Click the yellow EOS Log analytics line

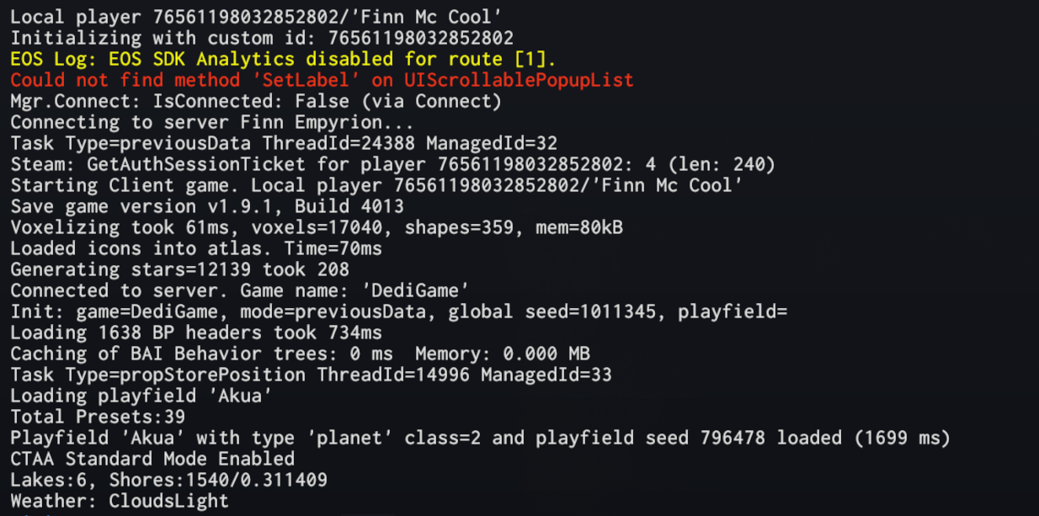pos(283,60)
